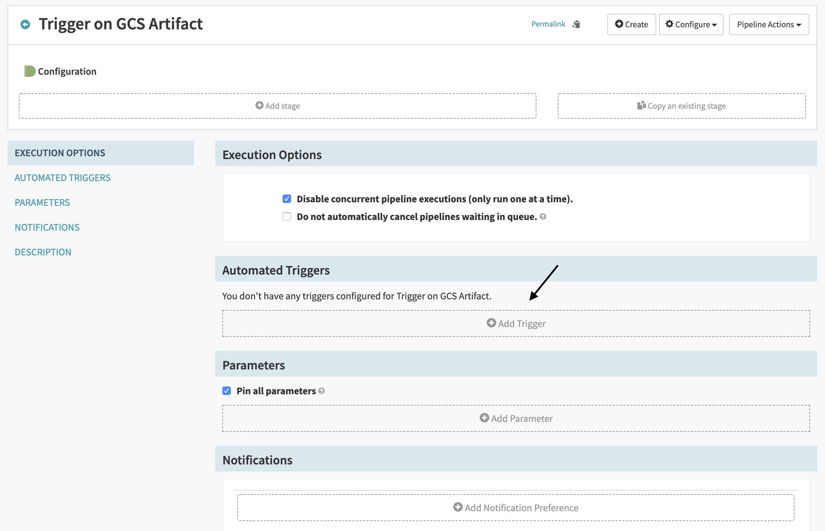Click Copy an existing stage box
Screen dimensions: 825x531
(681, 106)
